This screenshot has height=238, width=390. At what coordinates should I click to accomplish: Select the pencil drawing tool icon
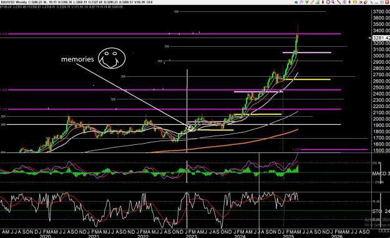tap(312, 2)
